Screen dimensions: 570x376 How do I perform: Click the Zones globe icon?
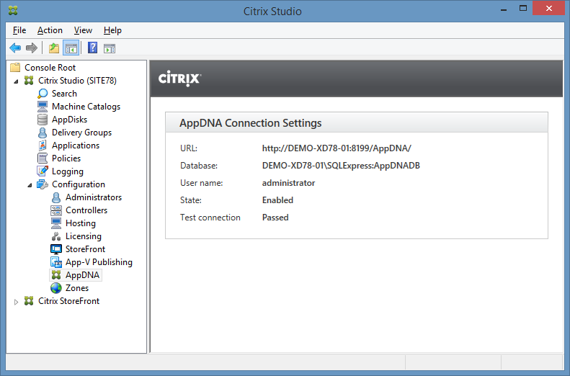tap(56, 288)
